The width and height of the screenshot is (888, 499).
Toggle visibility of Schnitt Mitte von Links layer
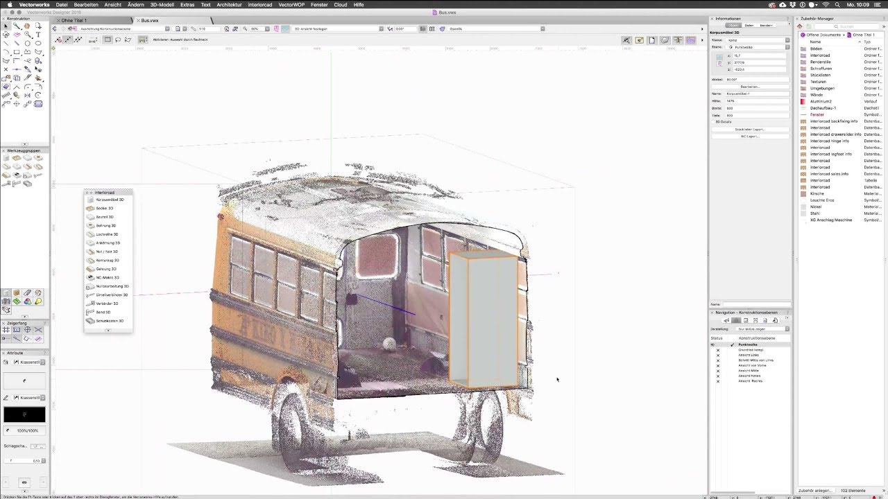[x=718, y=360]
